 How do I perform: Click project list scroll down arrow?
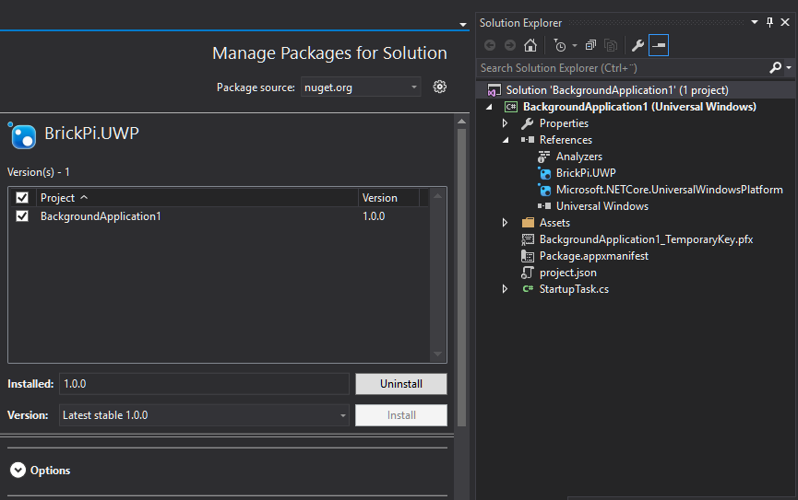(x=437, y=355)
